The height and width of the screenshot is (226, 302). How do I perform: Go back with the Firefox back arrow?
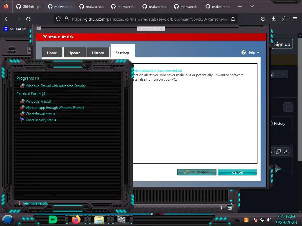click(x=7, y=19)
